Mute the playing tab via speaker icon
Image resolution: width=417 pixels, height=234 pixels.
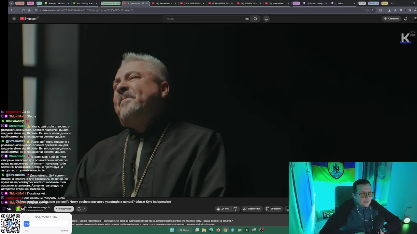(x=143, y=3)
